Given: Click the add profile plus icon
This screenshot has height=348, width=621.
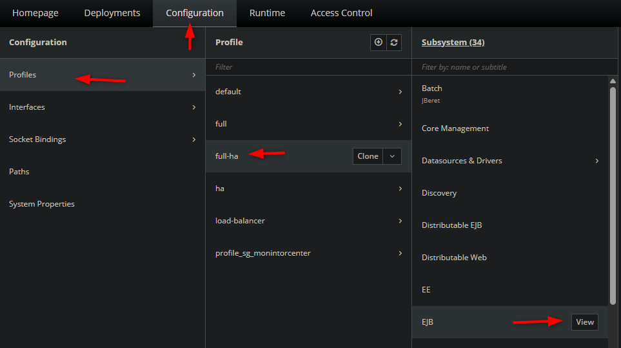Looking at the screenshot, I should coord(379,43).
